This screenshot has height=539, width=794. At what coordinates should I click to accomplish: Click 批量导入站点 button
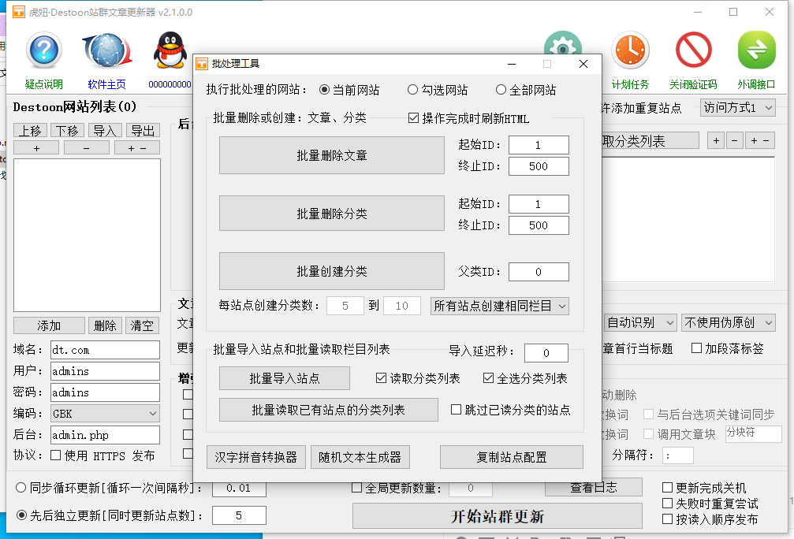[285, 378]
